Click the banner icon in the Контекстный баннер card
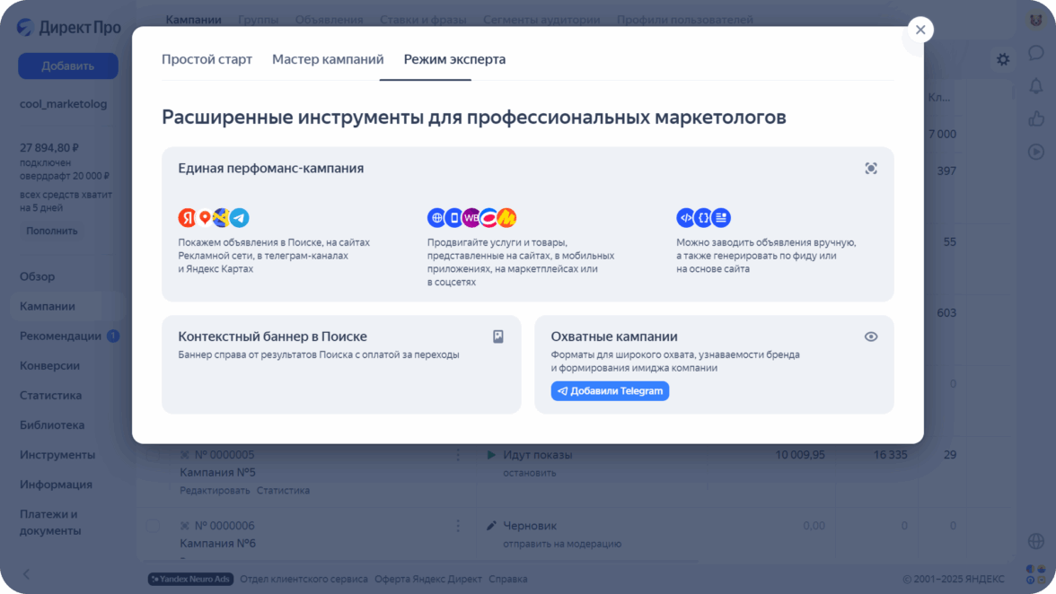The width and height of the screenshot is (1056, 594). pos(497,336)
